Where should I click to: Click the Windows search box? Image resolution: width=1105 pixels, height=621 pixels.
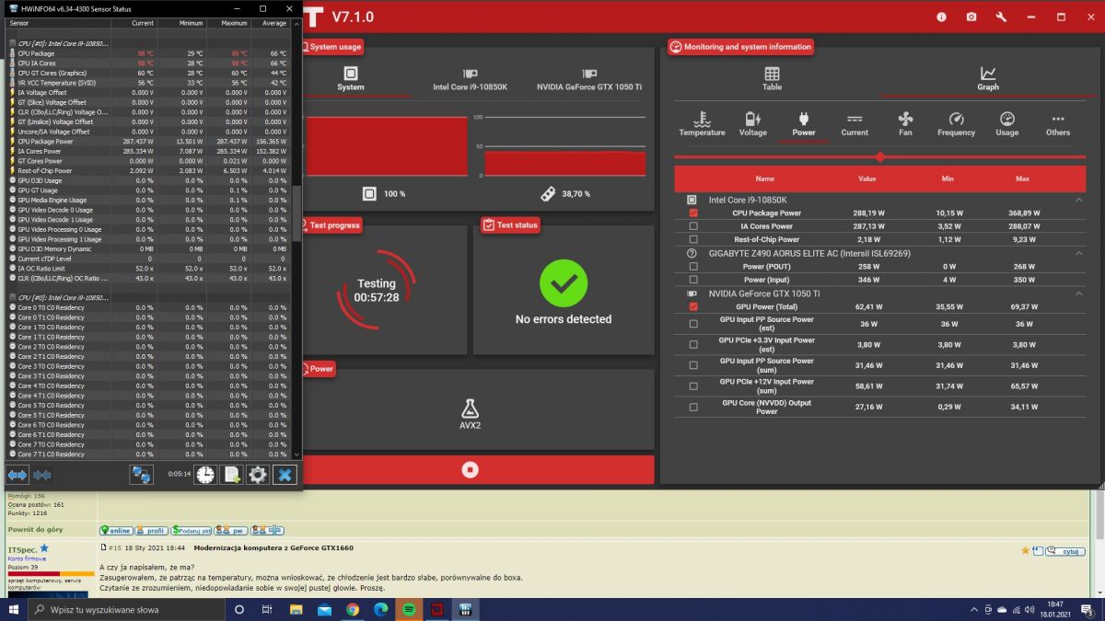(126, 609)
